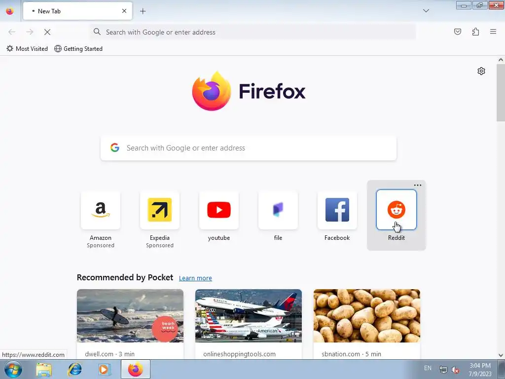Open the Reddit shortcut tile

point(397,210)
